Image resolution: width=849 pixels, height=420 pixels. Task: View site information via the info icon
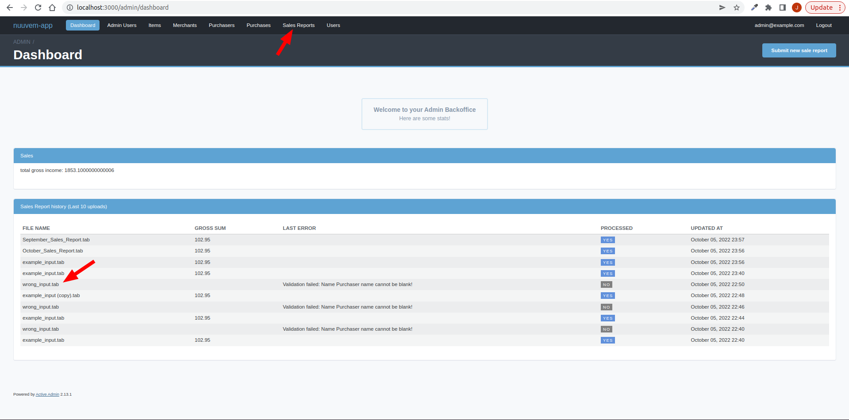pyautogui.click(x=69, y=8)
